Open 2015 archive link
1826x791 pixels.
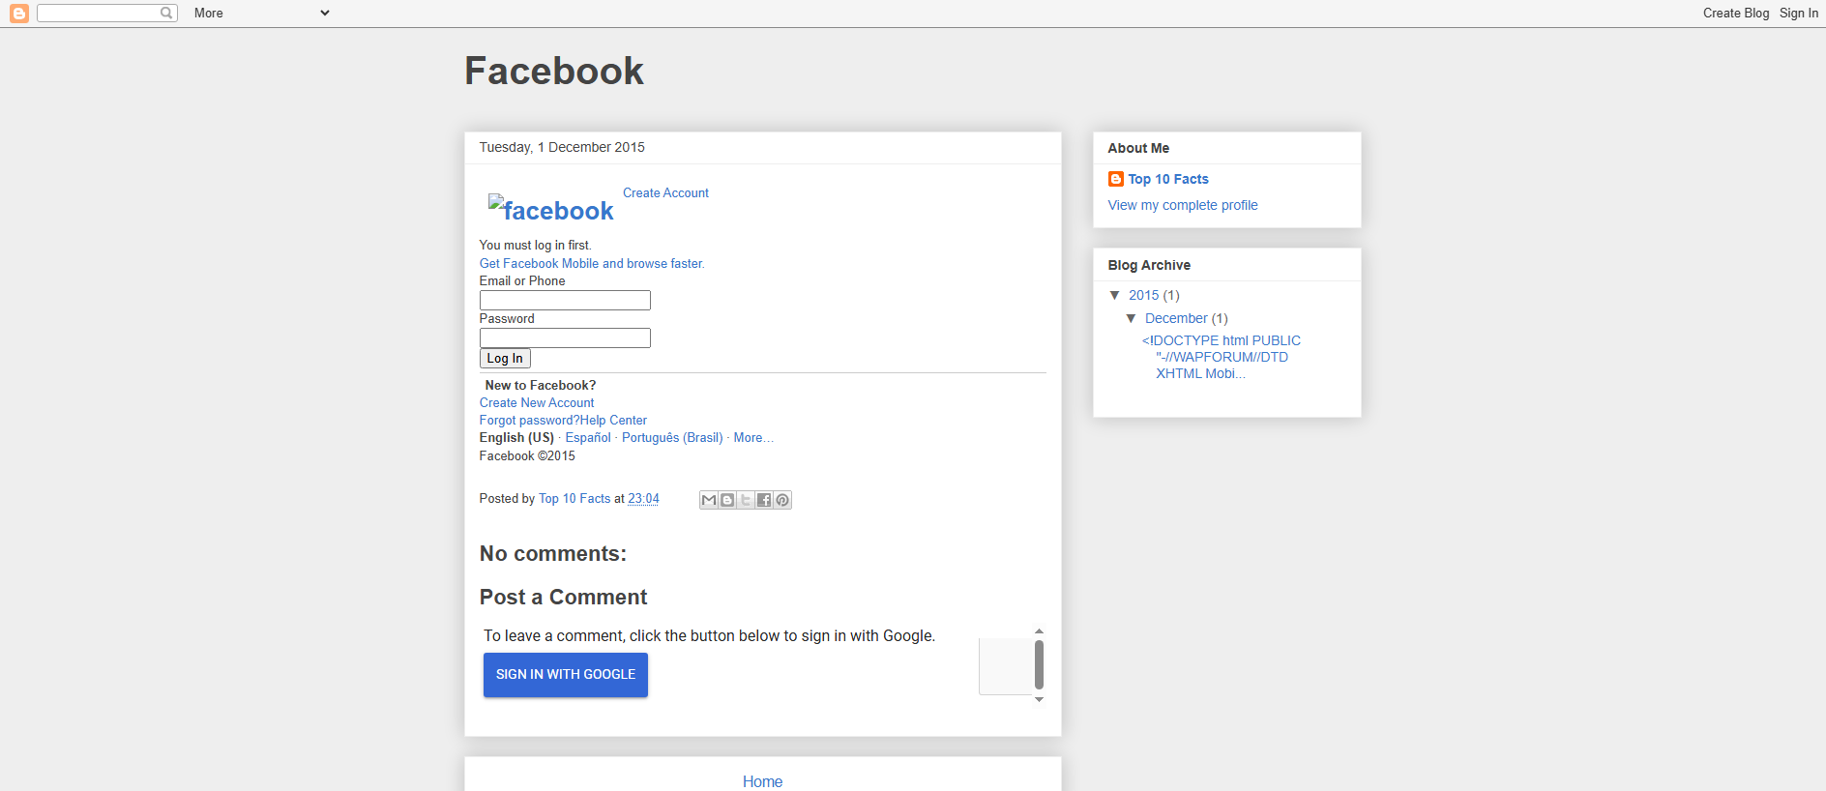pos(1143,295)
